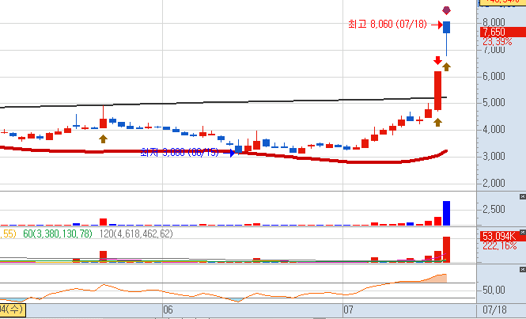
Task: Click the red arrow pointing to the 8,060 high
Action: click(x=437, y=25)
